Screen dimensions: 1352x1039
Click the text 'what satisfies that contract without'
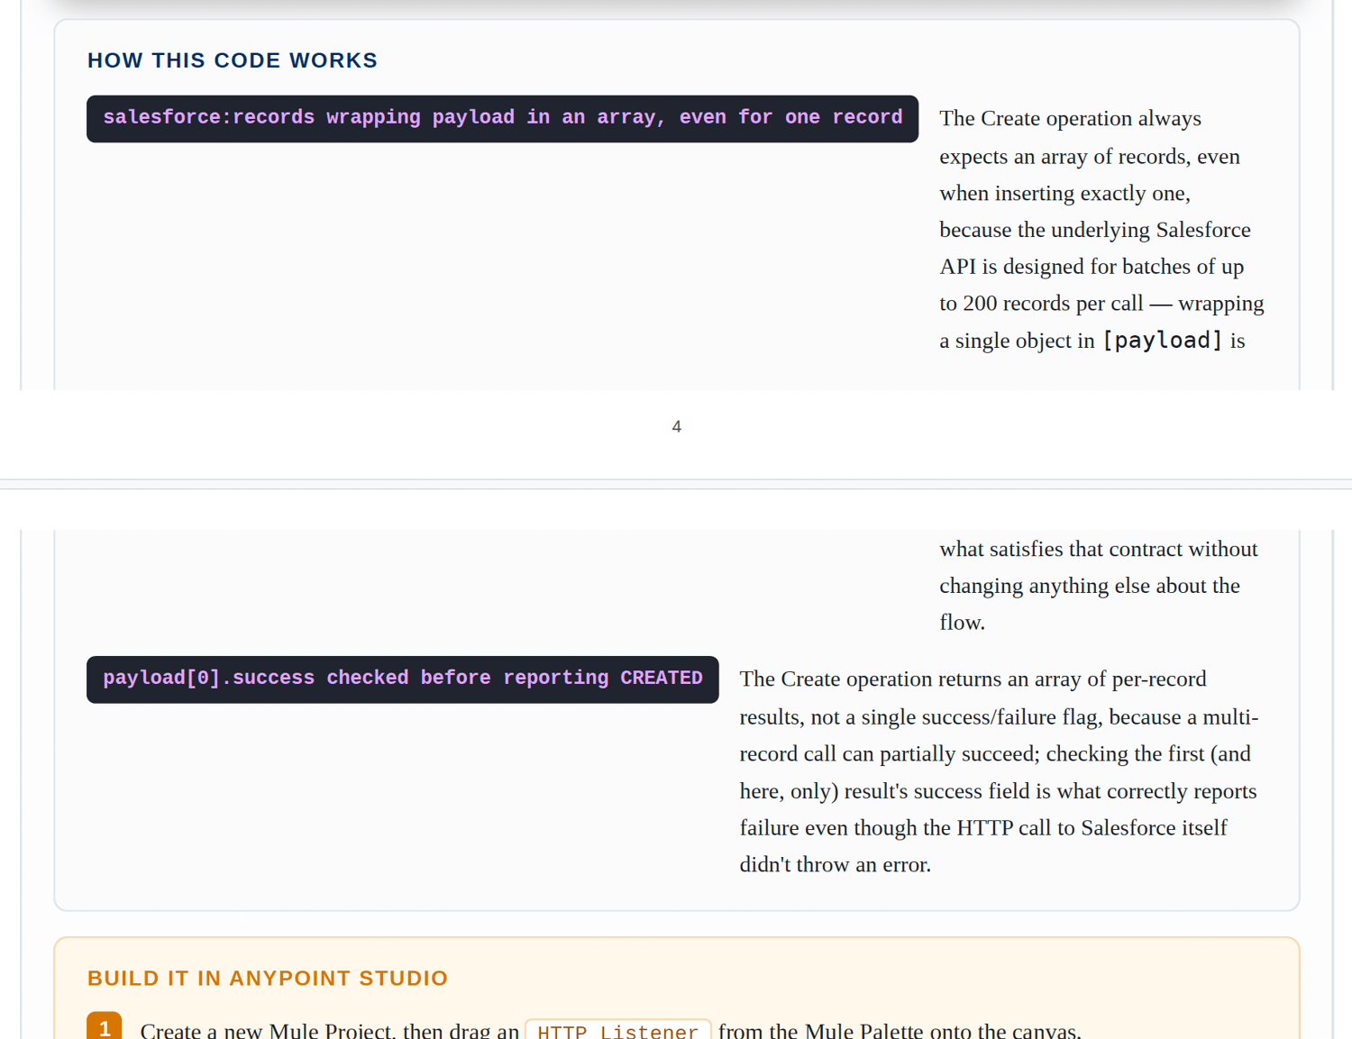pos(1099,549)
